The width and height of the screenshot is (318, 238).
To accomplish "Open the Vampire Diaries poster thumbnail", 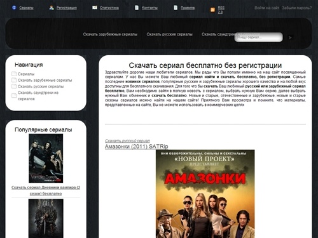I will [x=46, y=159].
